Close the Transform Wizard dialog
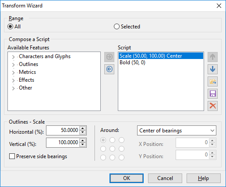Viewport: 226px width, 187px height. pyautogui.click(x=219, y=6)
